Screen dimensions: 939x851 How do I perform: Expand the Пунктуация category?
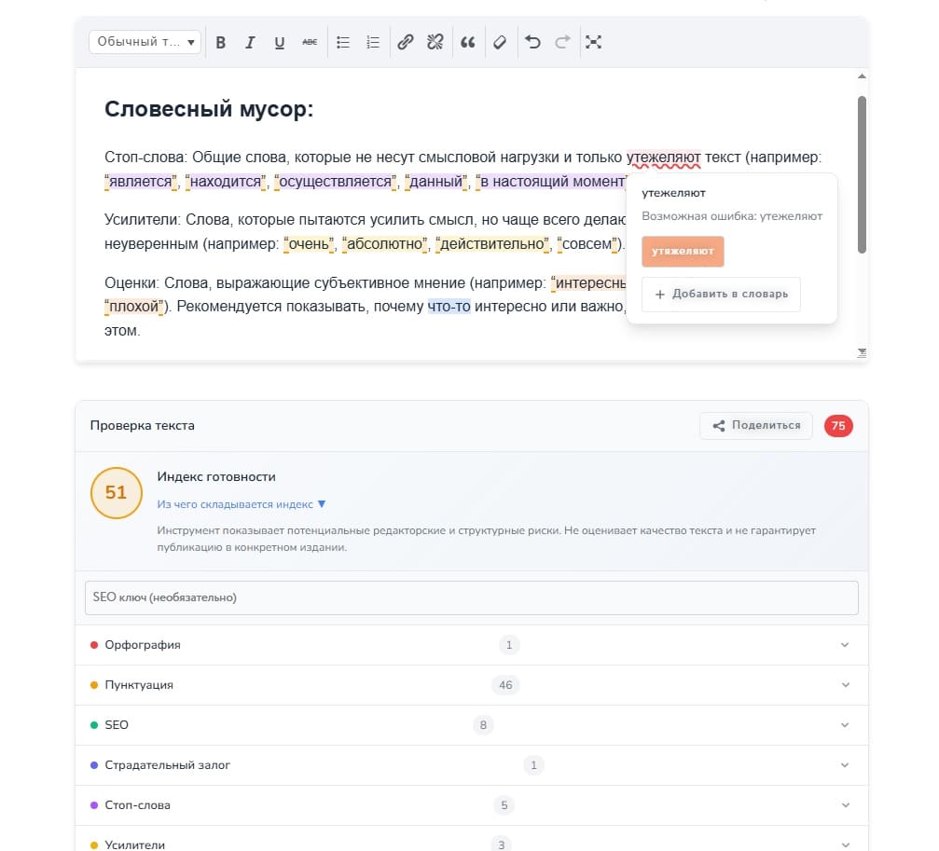(x=845, y=684)
